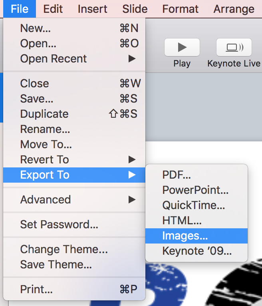
Task: Choose Close in the File menu
Action: point(74,84)
